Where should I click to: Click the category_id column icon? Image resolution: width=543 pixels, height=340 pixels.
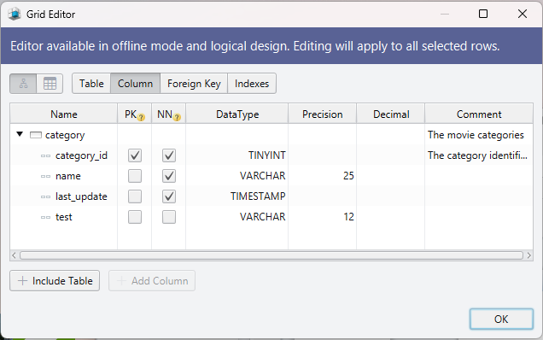pyautogui.click(x=45, y=156)
